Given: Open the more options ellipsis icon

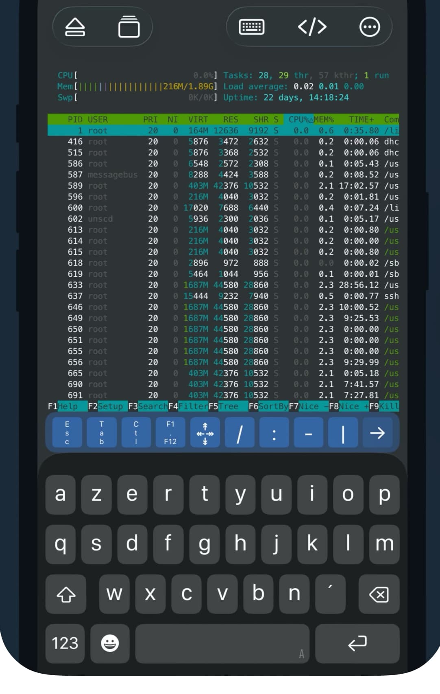Looking at the screenshot, I should [370, 27].
